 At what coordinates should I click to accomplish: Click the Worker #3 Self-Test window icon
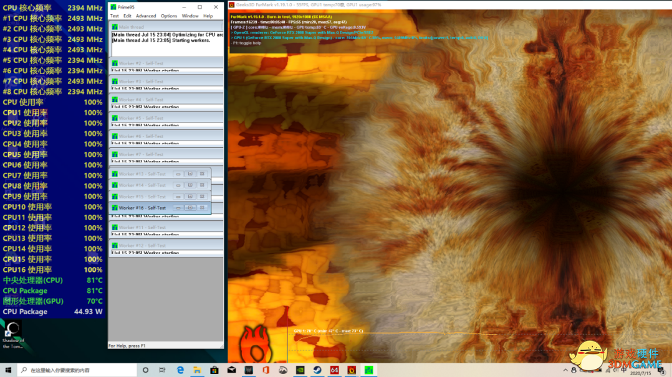(115, 81)
